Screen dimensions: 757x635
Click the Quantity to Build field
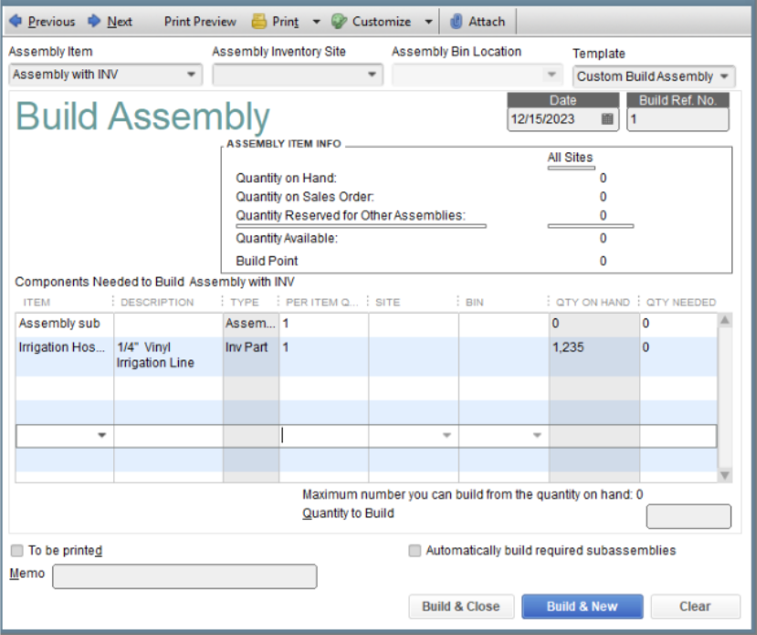pyautogui.click(x=688, y=515)
